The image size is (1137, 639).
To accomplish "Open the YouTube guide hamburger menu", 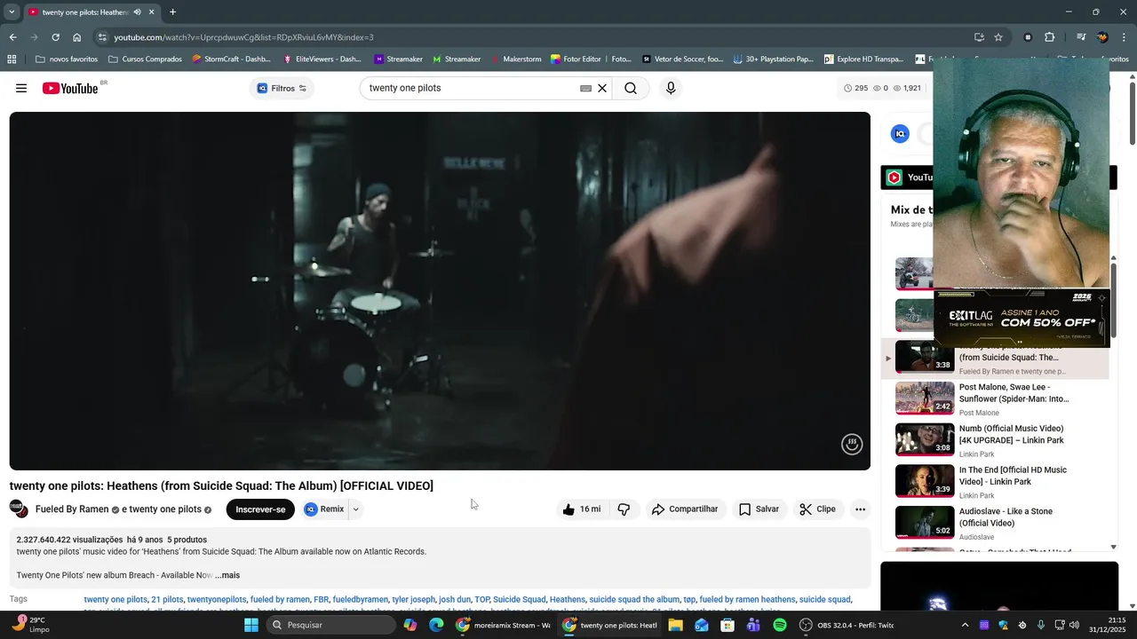I will coord(21,88).
